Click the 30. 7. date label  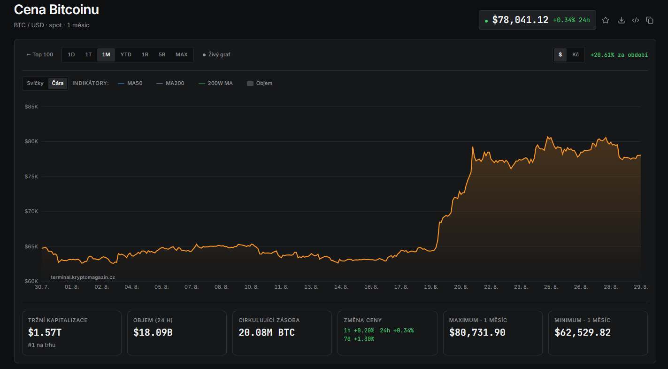tap(42, 287)
